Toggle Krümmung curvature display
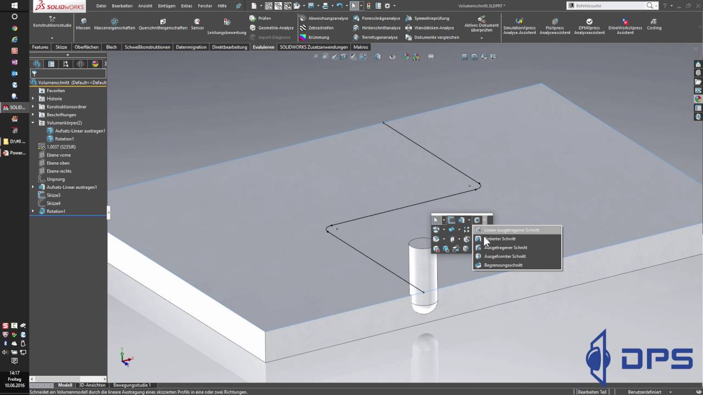703x395 pixels. [x=314, y=37]
